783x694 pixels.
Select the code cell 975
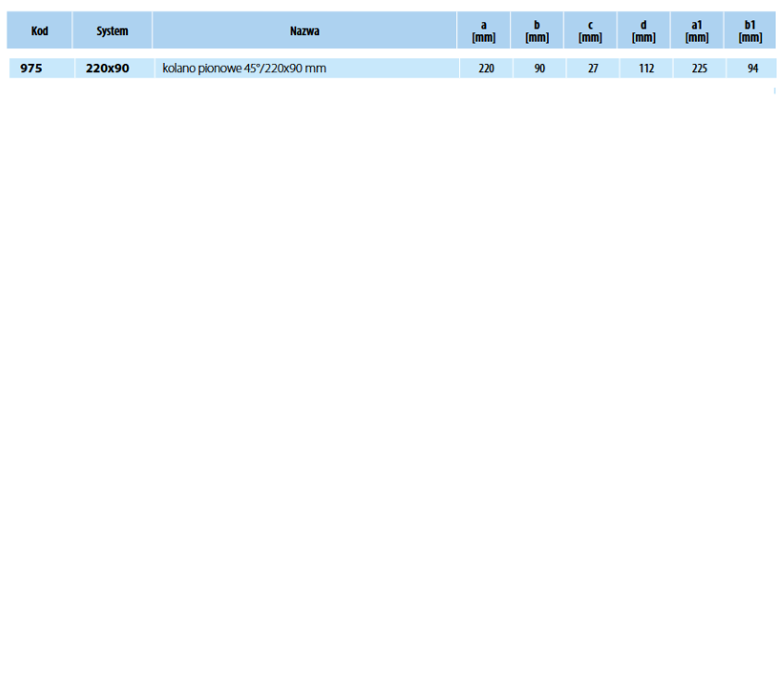point(42,68)
